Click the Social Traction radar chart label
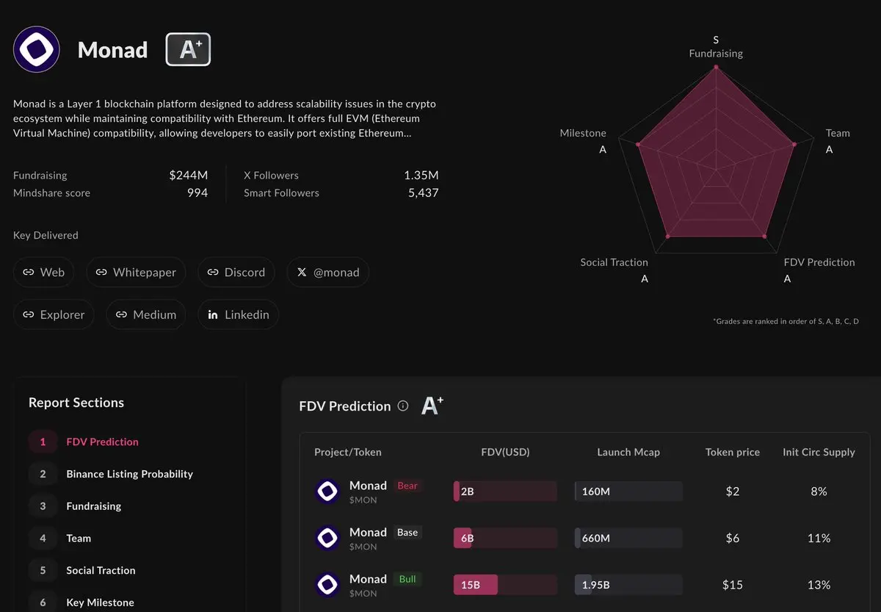Image resolution: width=881 pixels, height=612 pixels. click(614, 262)
